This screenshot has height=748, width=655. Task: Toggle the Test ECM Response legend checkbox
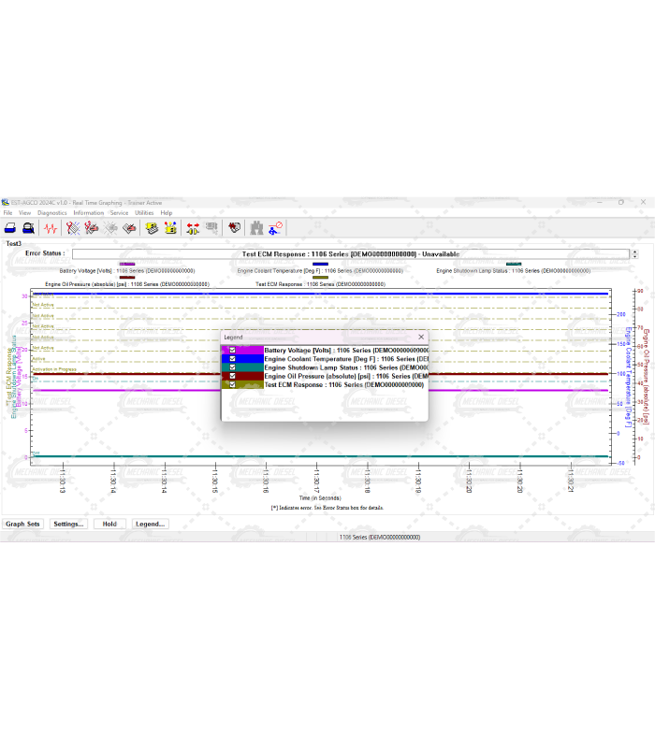click(232, 384)
